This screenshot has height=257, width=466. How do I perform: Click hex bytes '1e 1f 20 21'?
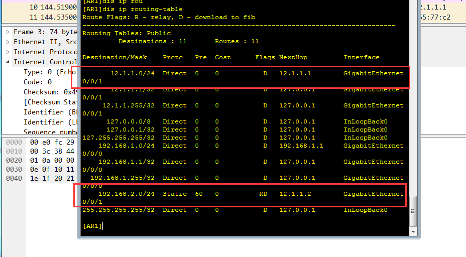click(52, 178)
